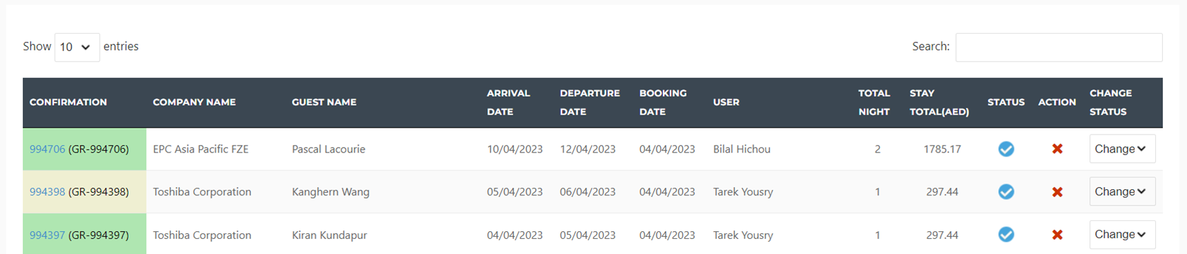This screenshot has width=1187, height=254.
Task: Sort by the Confirmation column header
Action: [x=68, y=102]
